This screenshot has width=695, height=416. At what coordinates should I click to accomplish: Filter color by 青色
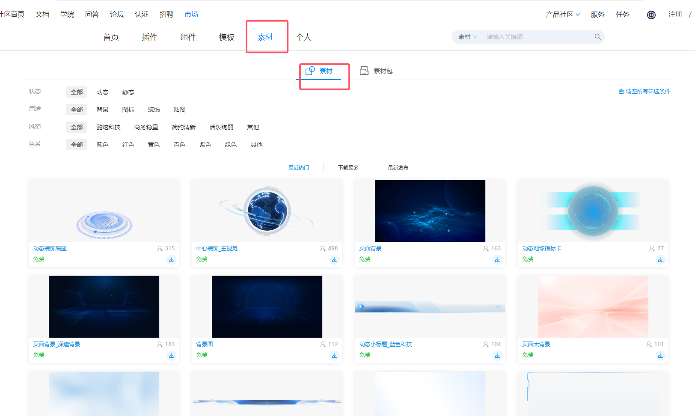[179, 145]
